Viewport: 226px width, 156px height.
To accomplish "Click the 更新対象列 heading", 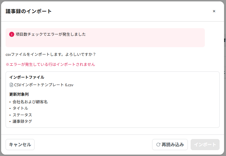I will point(19,94).
